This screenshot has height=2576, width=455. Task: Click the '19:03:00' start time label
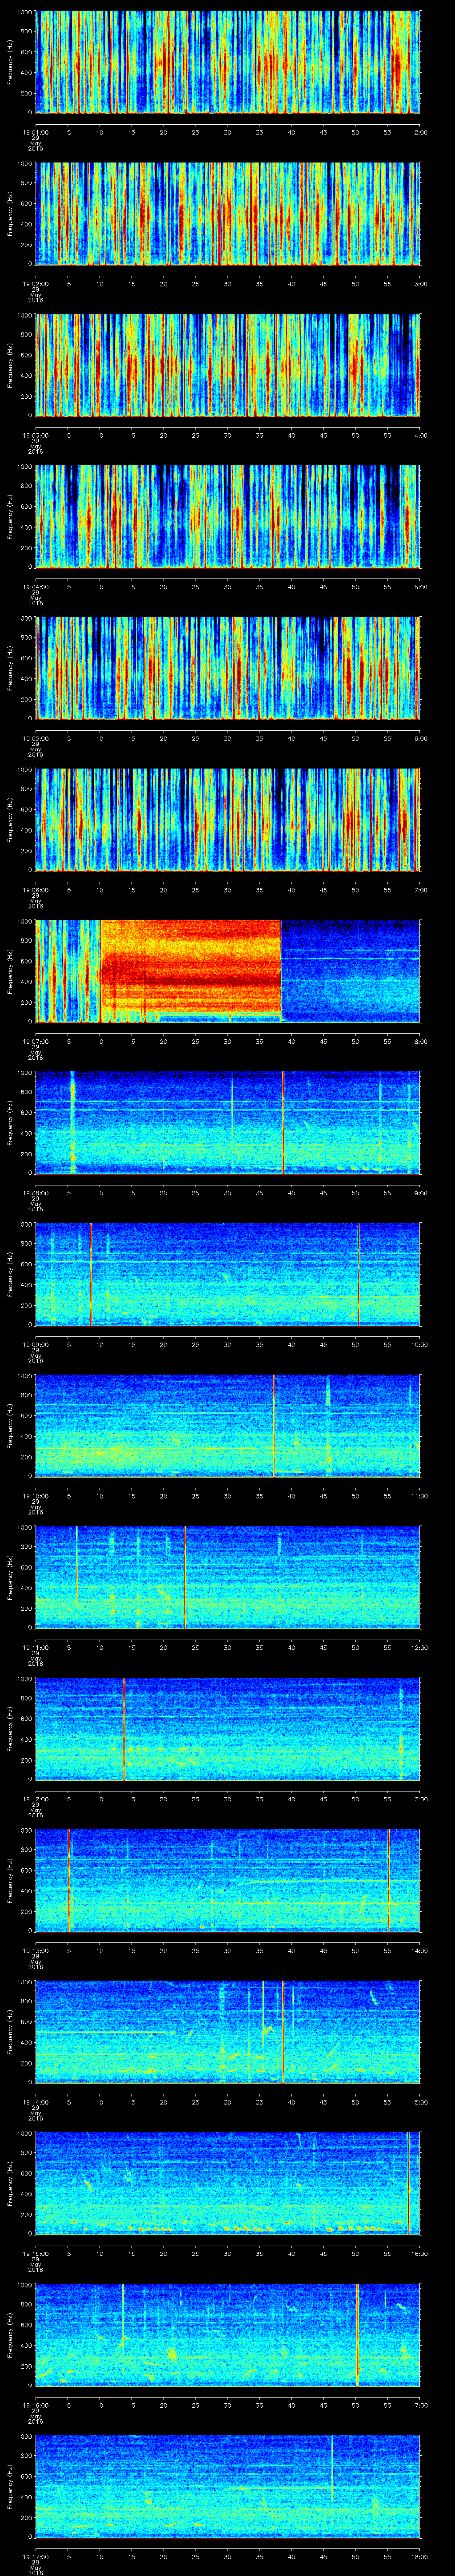point(35,434)
